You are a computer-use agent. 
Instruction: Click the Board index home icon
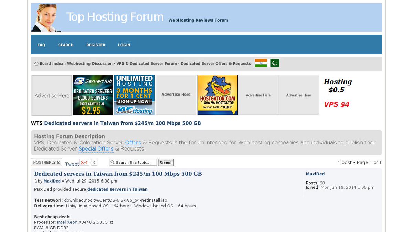(36, 63)
